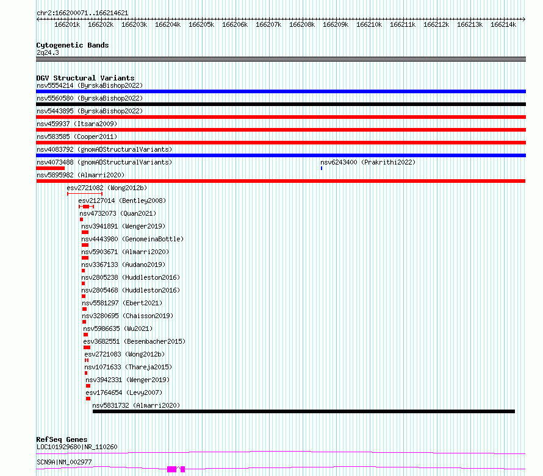The height and width of the screenshot is (476, 543).
Task: Select the red bar under nsv459937
Action: (x=281, y=130)
